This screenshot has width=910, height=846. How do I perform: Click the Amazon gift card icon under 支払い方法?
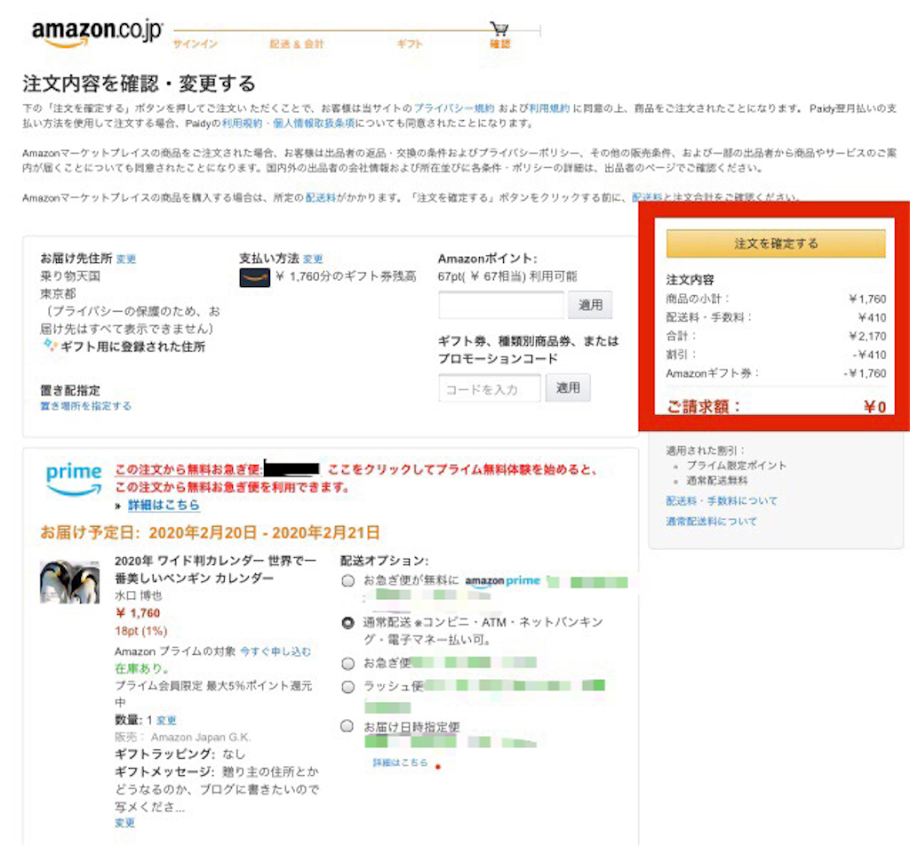(x=254, y=277)
